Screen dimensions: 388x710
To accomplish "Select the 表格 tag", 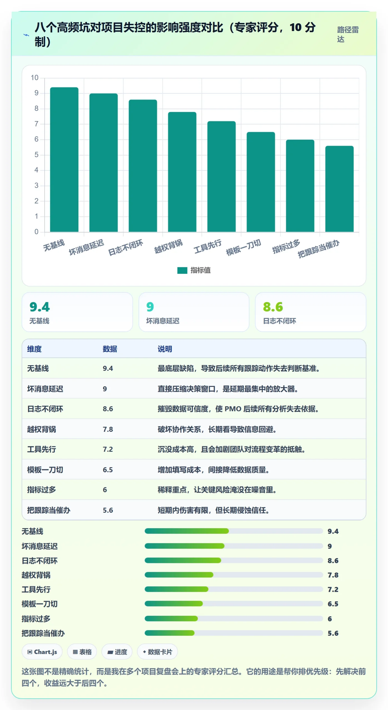I will pyautogui.click(x=82, y=652).
